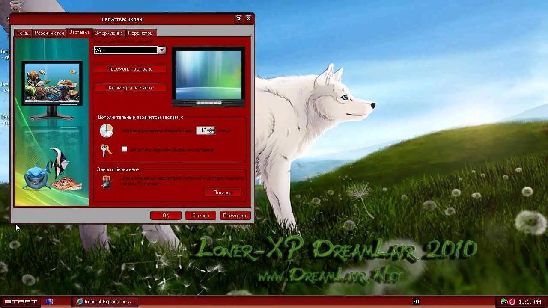Screen dimensions: 548x308
Task: Click the green system tray icon
Action: click(x=504, y=302)
